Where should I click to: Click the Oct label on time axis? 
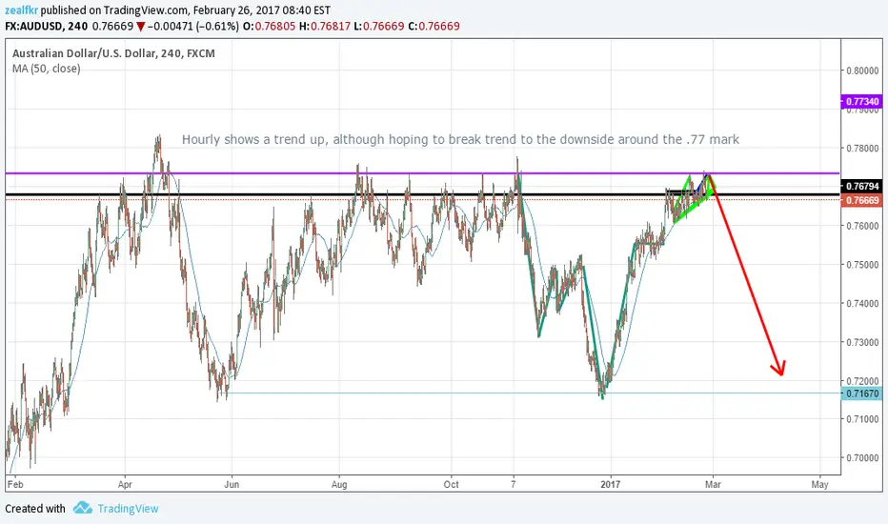point(452,484)
